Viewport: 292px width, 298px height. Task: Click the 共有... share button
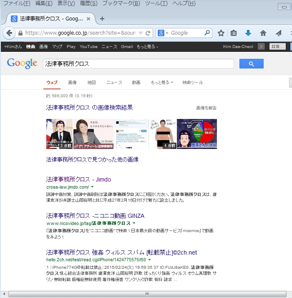click(277, 47)
